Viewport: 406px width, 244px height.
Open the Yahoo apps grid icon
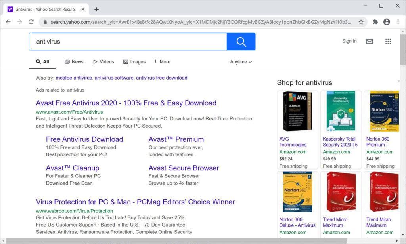pos(388,41)
